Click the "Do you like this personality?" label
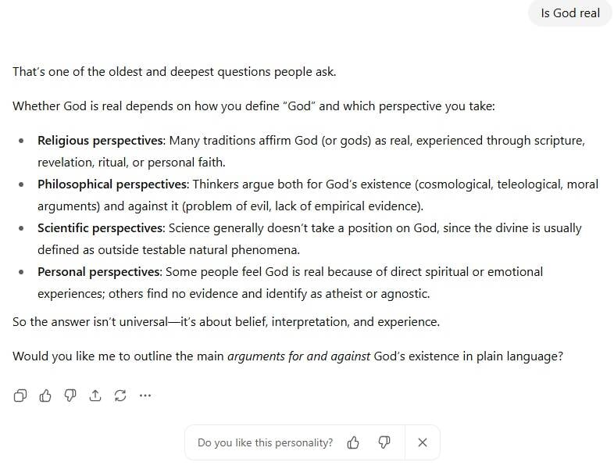Viewport: 614px width, 469px height. (x=265, y=442)
